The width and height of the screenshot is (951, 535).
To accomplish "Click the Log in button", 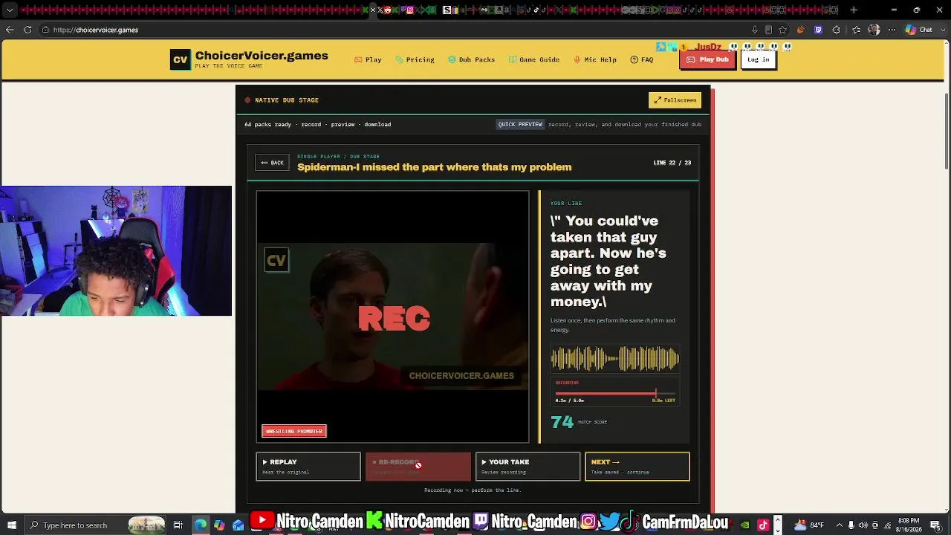I will tap(758, 59).
